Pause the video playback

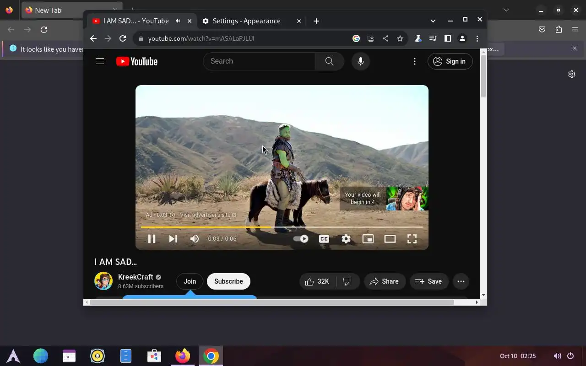[x=152, y=239]
